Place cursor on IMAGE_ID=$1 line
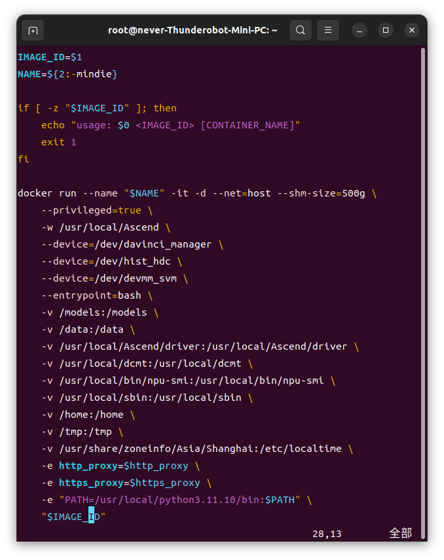The width and height of the screenshot is (444, 560). point(50,57)
